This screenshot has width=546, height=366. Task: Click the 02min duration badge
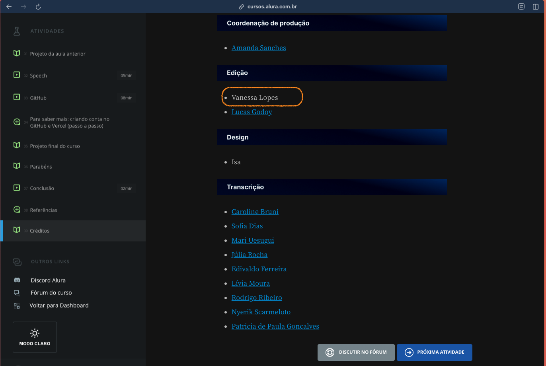(x=127, y=188)
